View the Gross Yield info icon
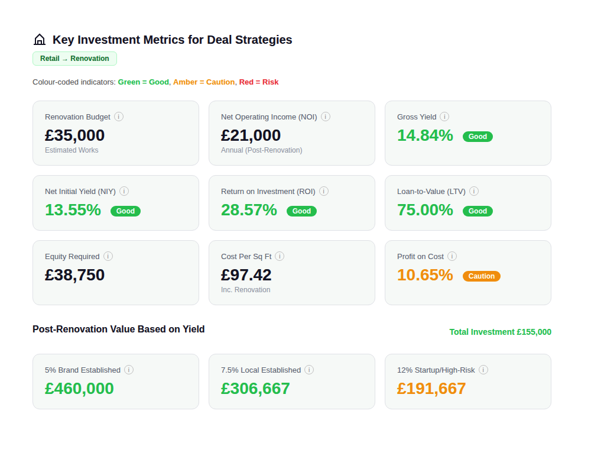Screen dimensions: 591x475 (x=444, y=117)
